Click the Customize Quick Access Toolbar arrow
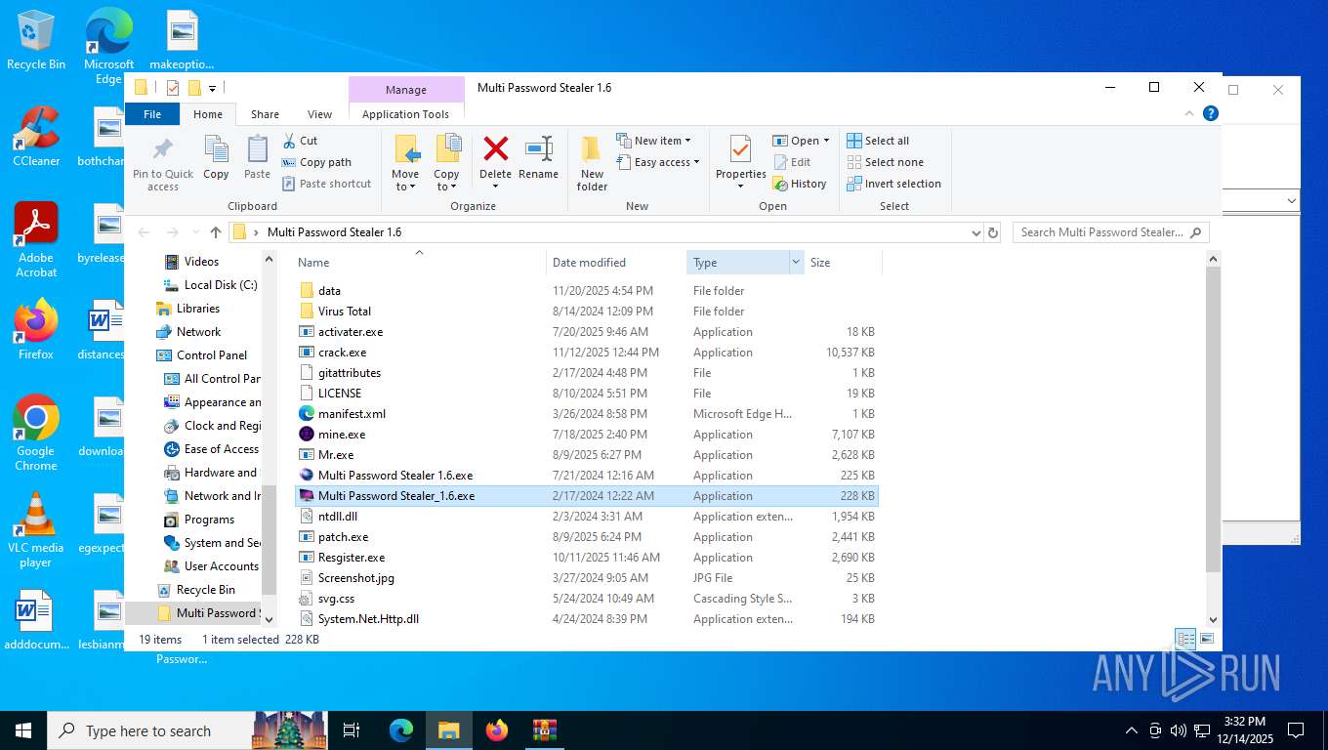1328x750 pixels. 212,89
